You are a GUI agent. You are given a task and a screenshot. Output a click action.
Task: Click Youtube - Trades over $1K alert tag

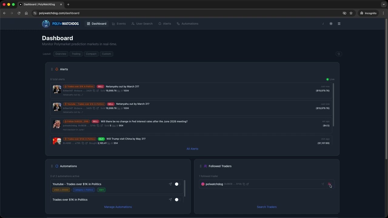(84, 104)
